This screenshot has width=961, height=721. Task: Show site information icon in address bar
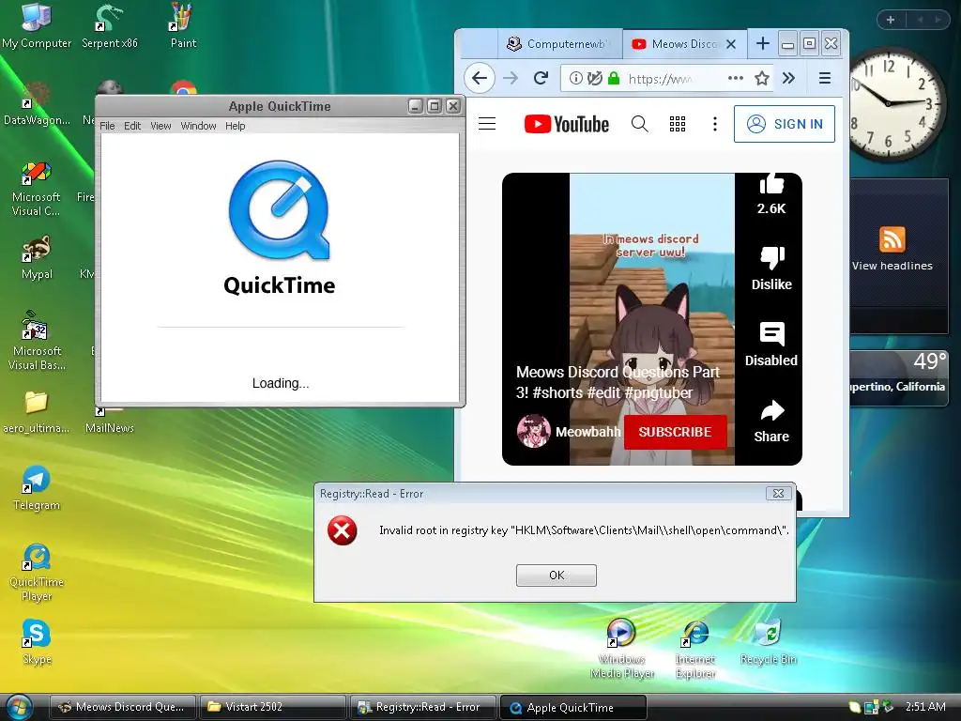(575, 78)
